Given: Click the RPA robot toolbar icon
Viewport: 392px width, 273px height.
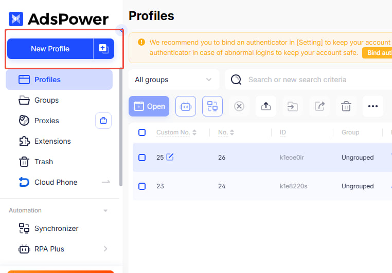Looking at the screenshot, I should [186, 106].
